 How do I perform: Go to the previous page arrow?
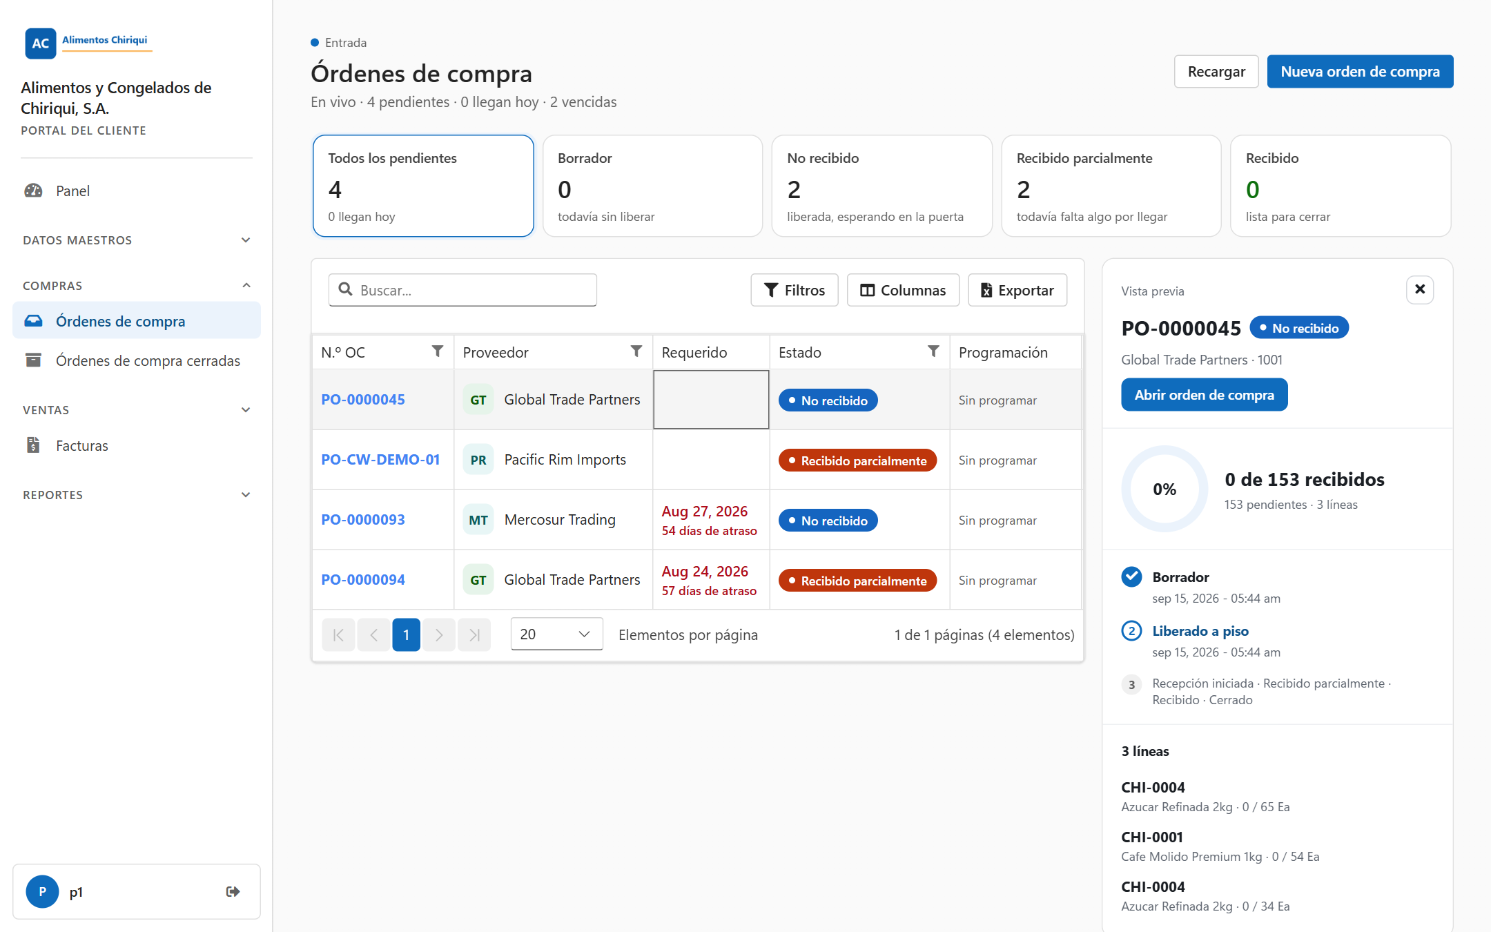pos(373,634)
